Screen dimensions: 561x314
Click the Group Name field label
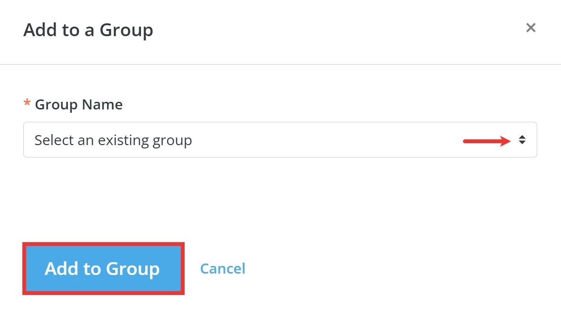[78, 104]
